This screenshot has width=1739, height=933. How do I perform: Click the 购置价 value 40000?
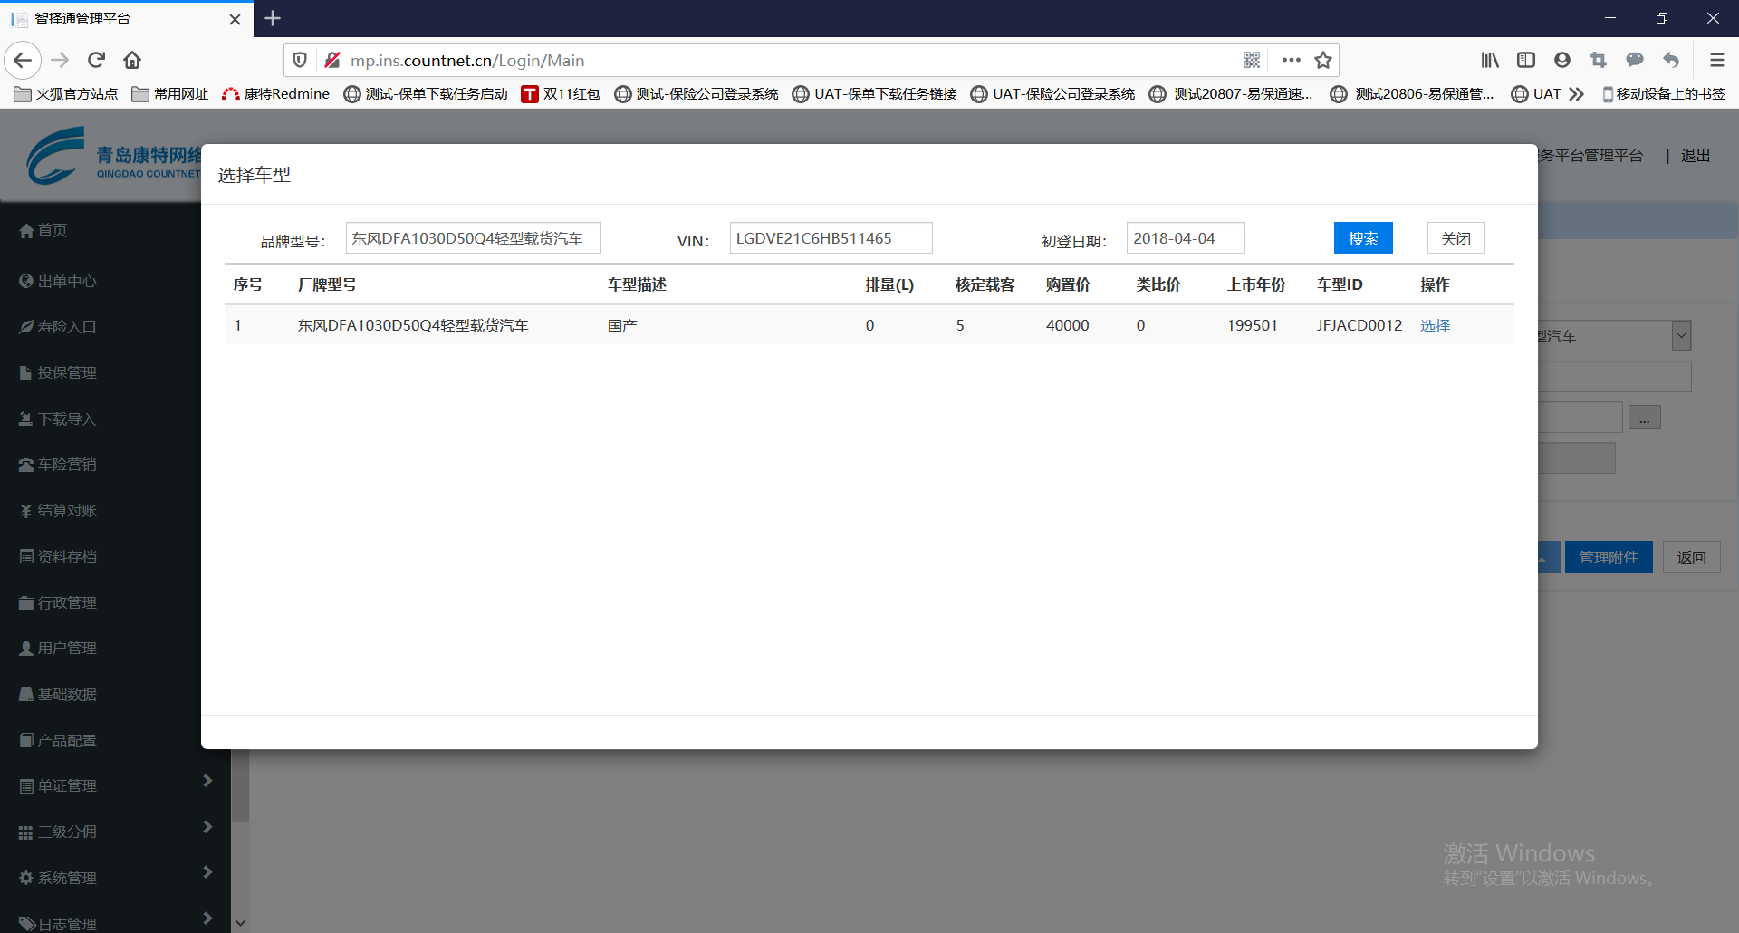1068,325
